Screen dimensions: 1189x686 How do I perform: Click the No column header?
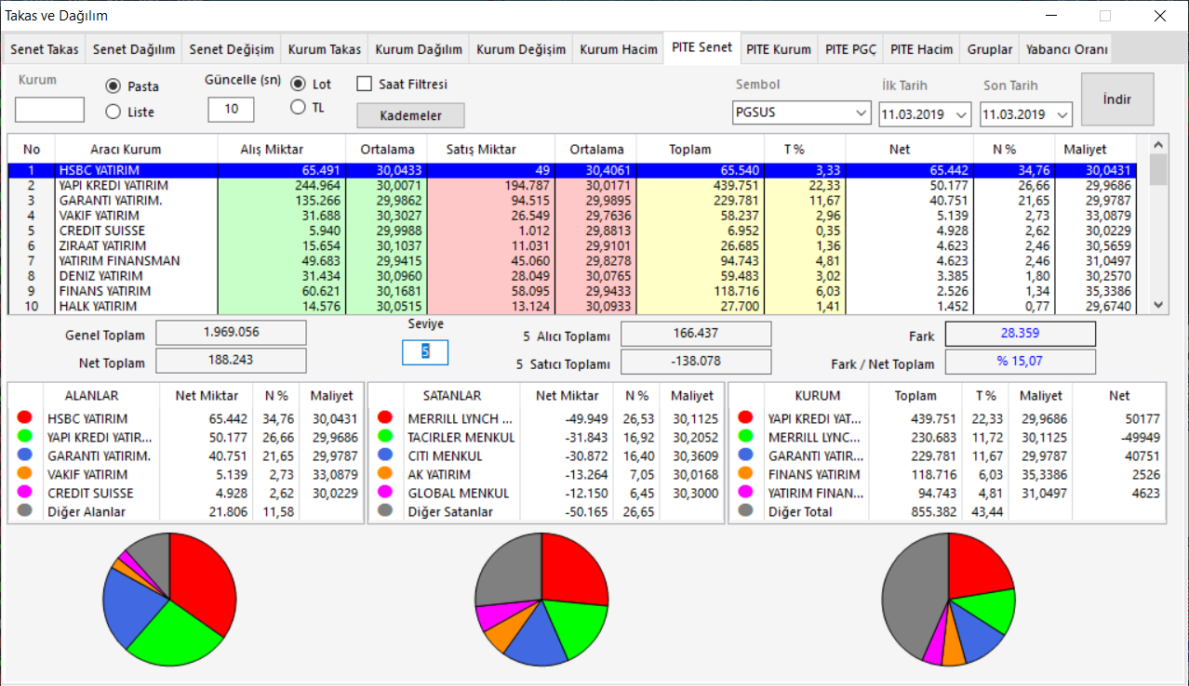click(x=32, y=149)
